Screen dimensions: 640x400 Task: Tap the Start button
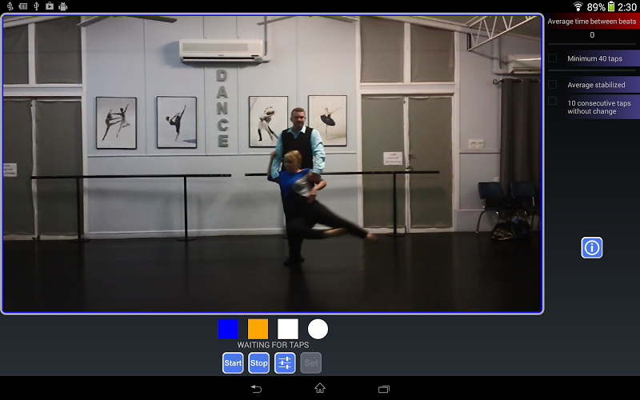(233, 363)
